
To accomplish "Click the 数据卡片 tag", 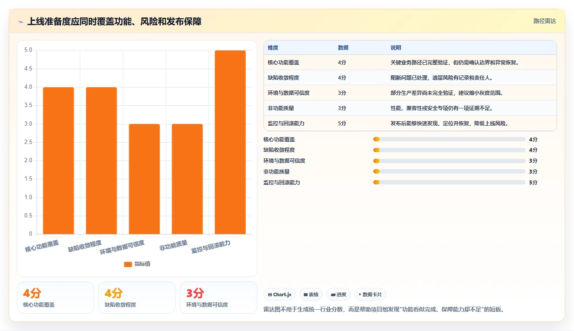I will (x=370, y=294).
